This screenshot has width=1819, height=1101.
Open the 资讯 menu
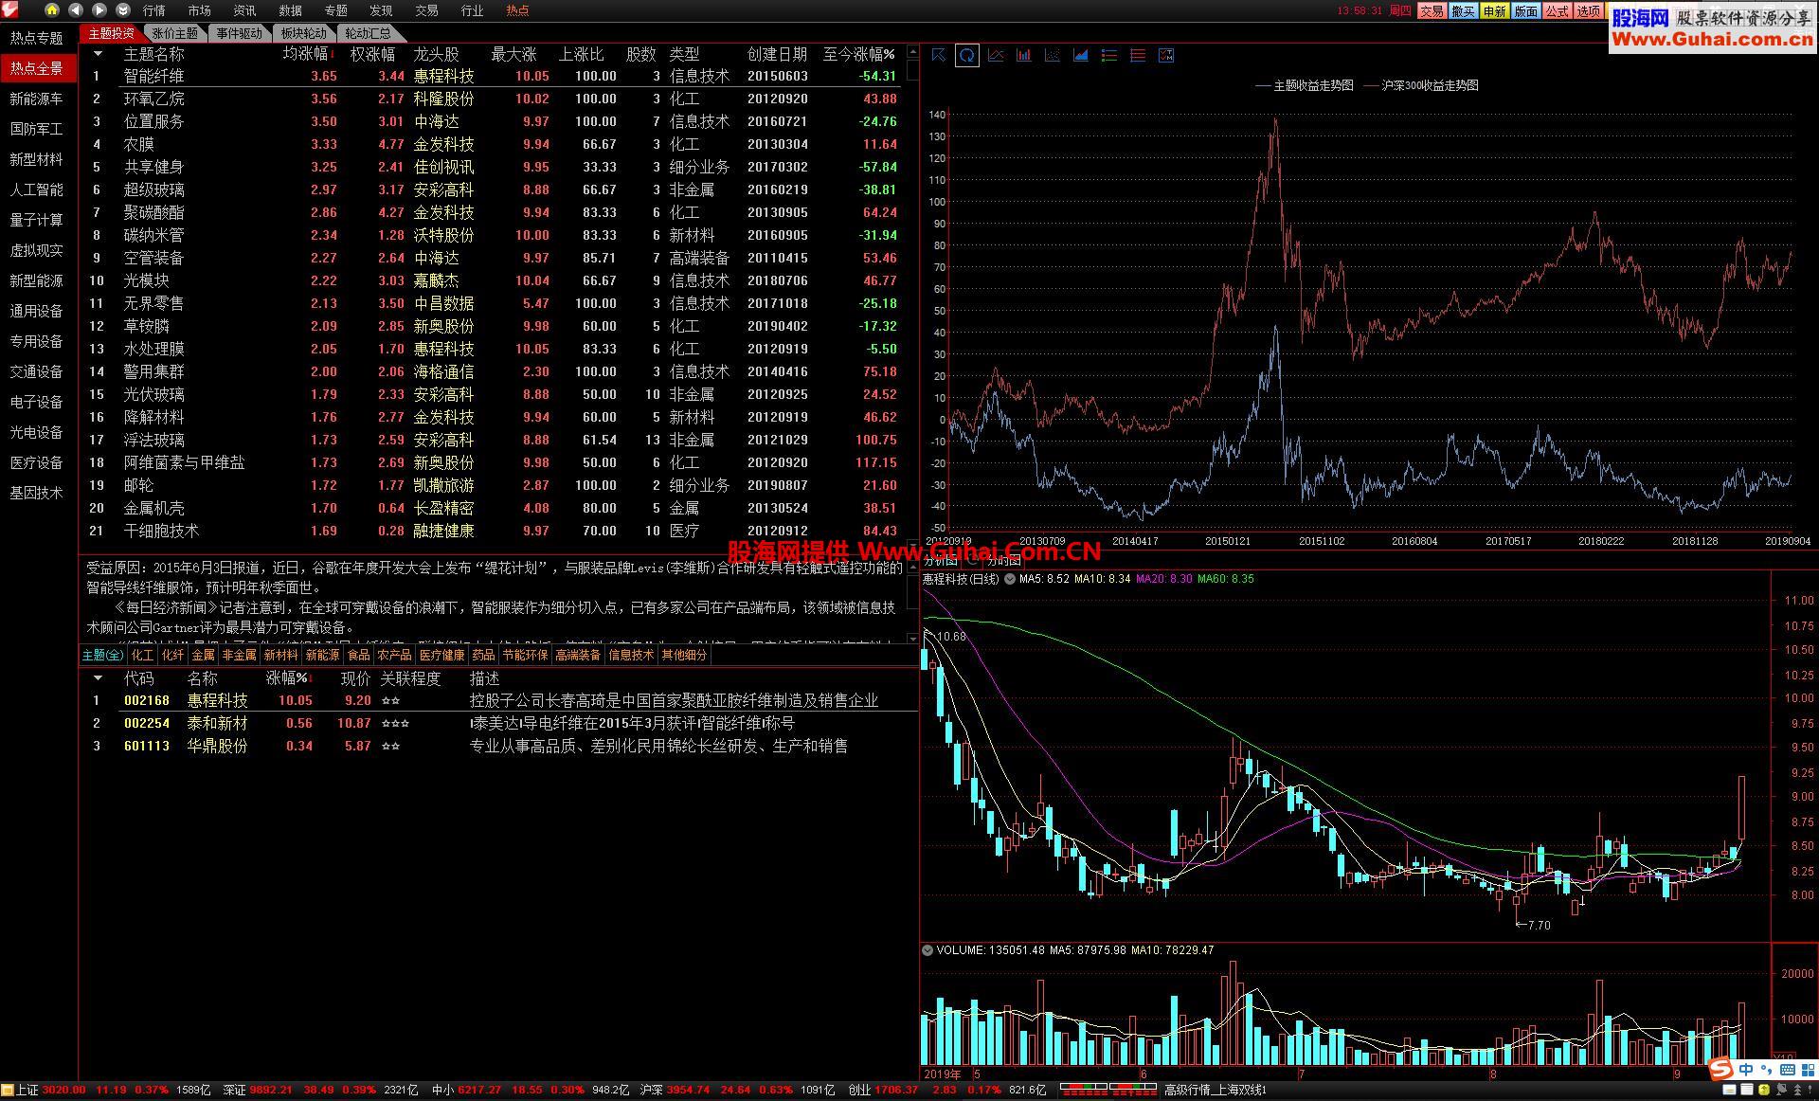pos(244,10)
